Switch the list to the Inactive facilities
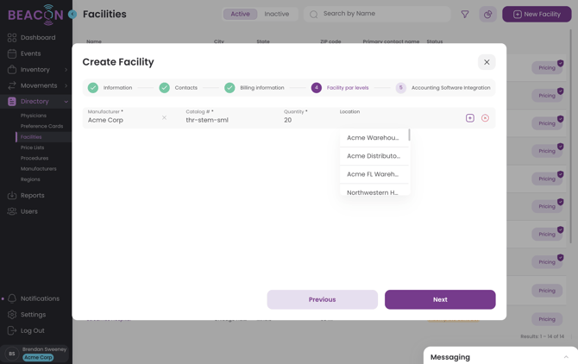The height and width of the screenshot is (364, 578). click(x=276, y=14)
